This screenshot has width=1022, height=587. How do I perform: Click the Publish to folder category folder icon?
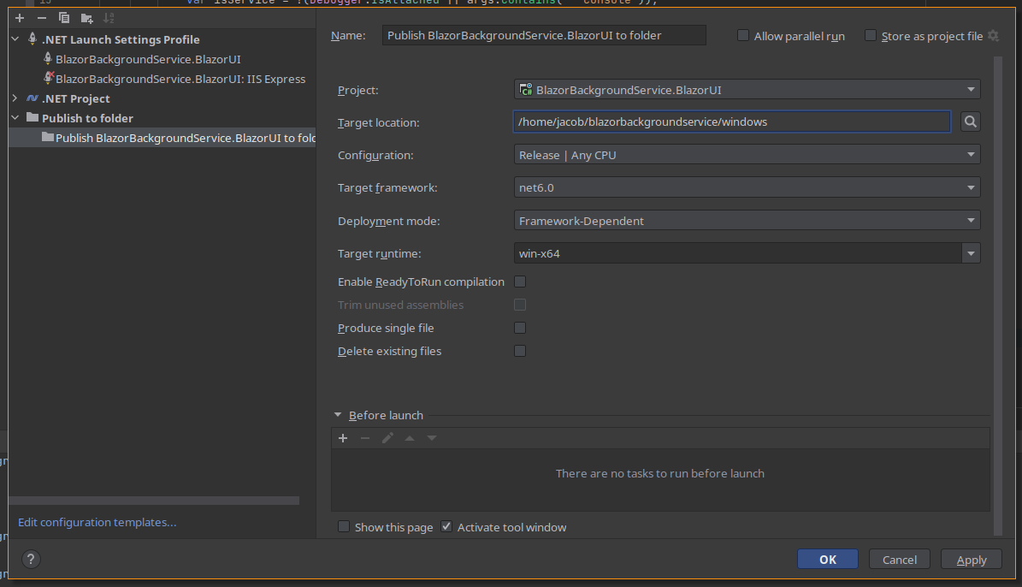tap(32, 118)
